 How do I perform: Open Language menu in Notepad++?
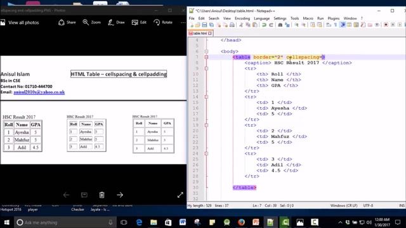pyautogui.click(x=261, y=18)
